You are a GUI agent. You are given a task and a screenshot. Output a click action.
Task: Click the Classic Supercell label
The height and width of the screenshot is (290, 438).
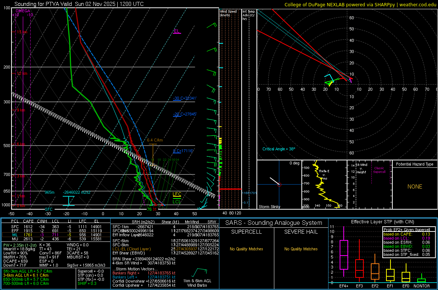point(379,170)
